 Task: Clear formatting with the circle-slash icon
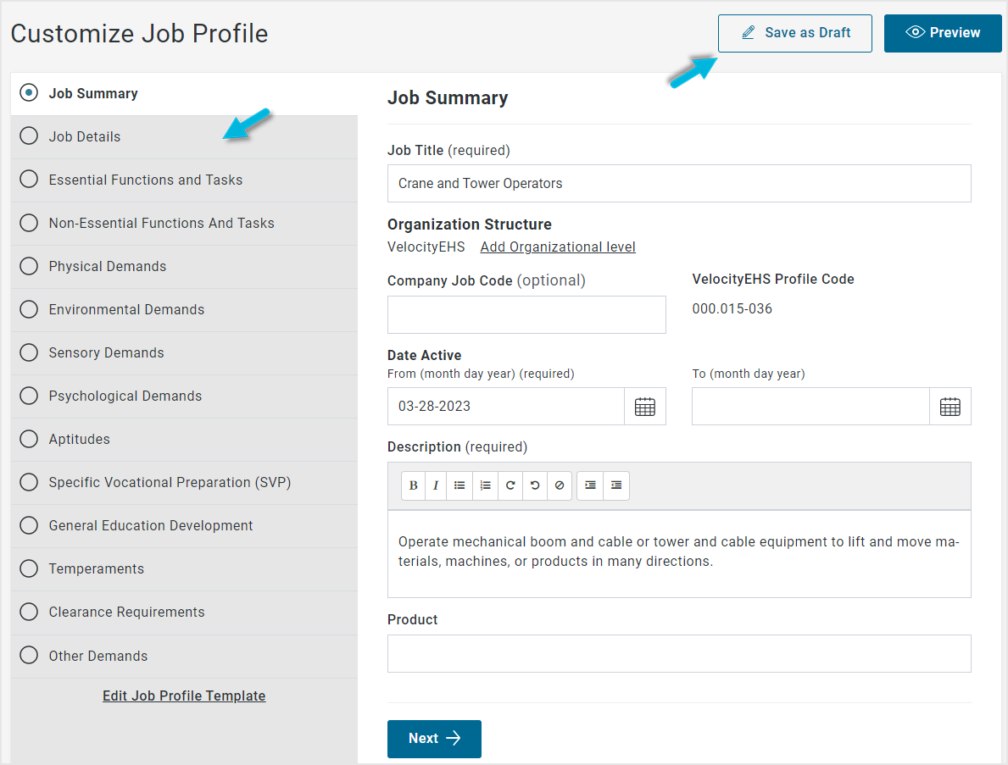click(560, 485)
